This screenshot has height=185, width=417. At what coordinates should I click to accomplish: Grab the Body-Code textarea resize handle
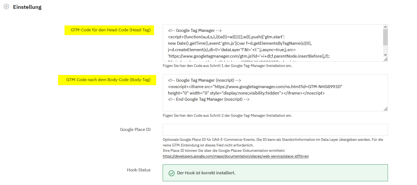[385, 109]
